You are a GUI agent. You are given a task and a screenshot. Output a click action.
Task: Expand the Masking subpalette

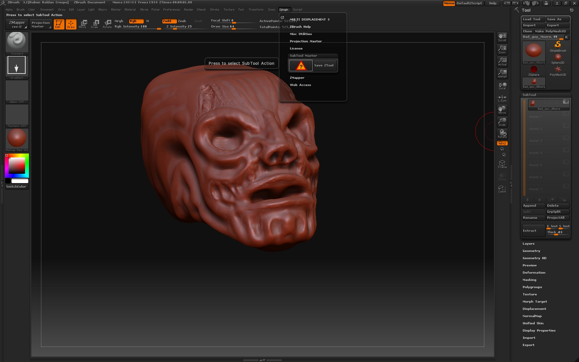pyautogui.click(x=529, y=280)
